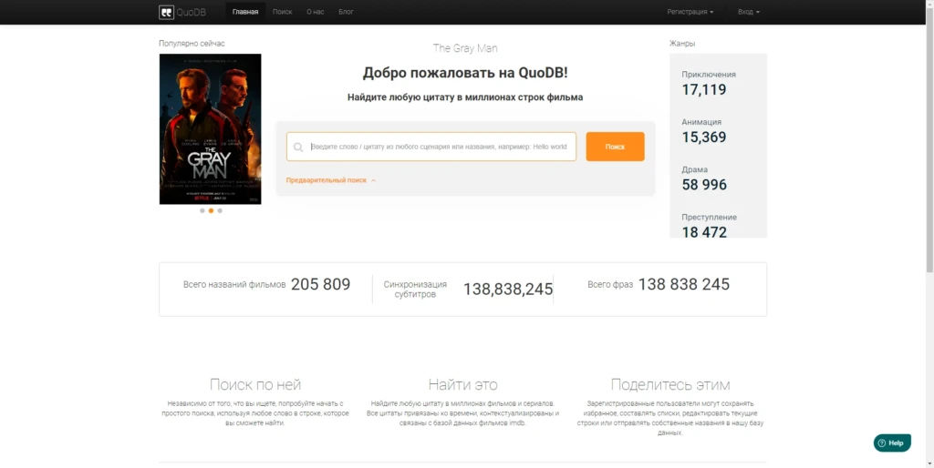Click the orange Поиск button
The width and height of the screenshot is (934, 468).
(x=616, y=147)
